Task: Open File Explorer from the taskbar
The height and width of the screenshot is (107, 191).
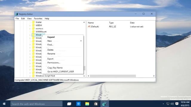Action: tap(87, 104)
